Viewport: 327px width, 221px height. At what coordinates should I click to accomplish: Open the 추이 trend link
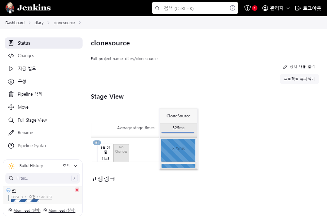point(67,166)
